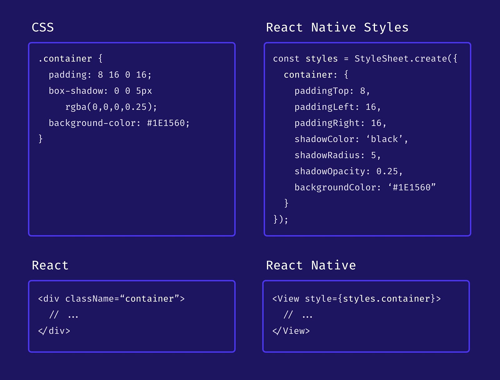Click the shadowOpacity: 0.25 line
This screenshot has width=500, height=380.
348,171
